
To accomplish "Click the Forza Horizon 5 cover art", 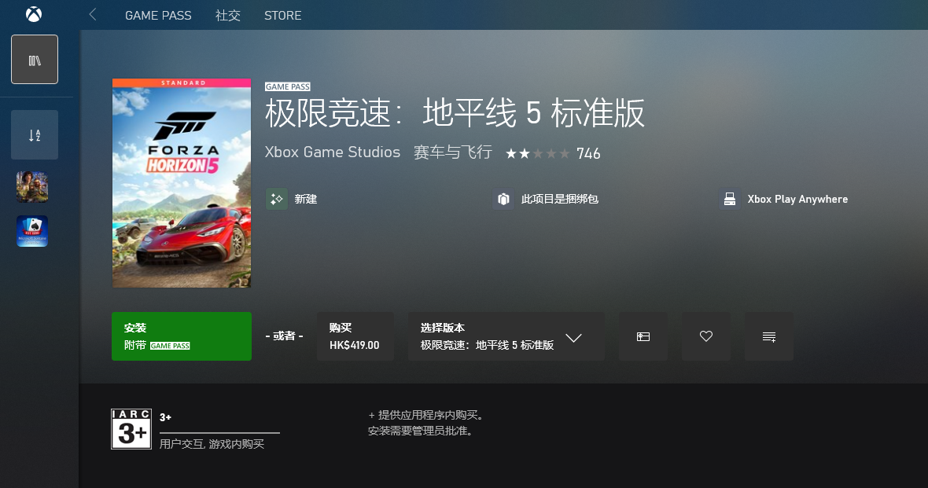I will [x=182, y=183].
